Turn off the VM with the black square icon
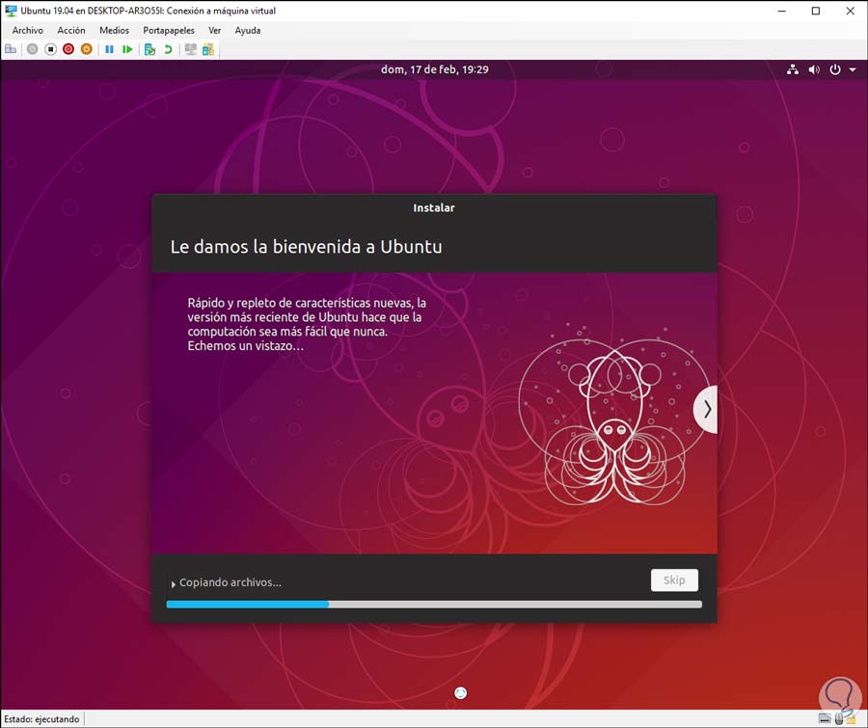This screenshot has width=868, height=728. tap(50, 49)
